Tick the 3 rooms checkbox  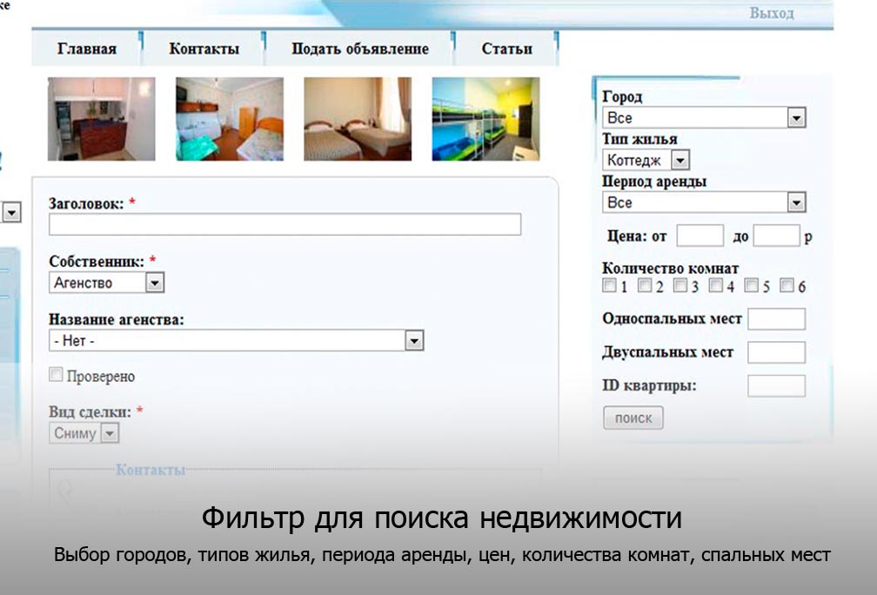pyautogui.click(x=680, y=285)
